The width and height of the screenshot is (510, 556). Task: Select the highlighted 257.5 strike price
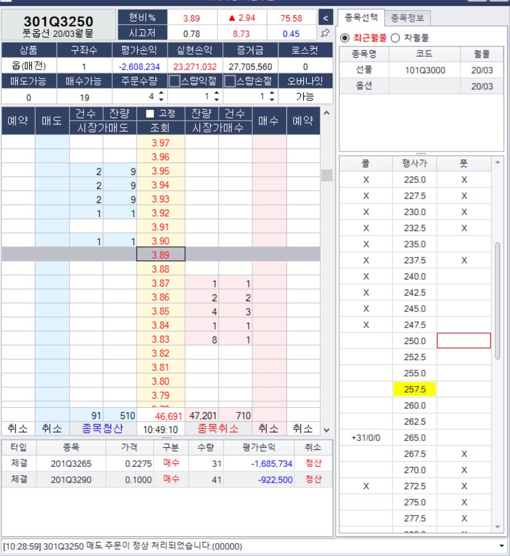click(x=415, y=389)
